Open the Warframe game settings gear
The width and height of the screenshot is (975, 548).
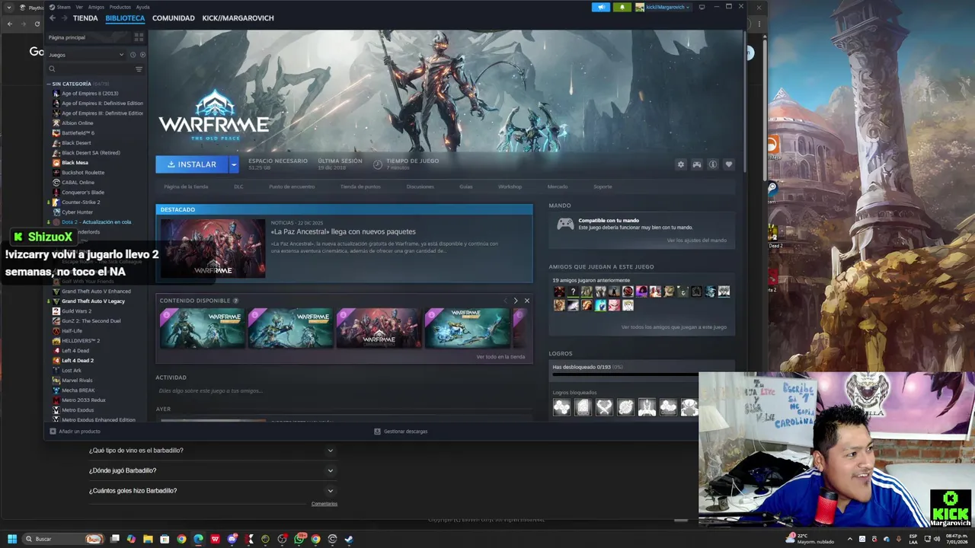pos(680,164)
